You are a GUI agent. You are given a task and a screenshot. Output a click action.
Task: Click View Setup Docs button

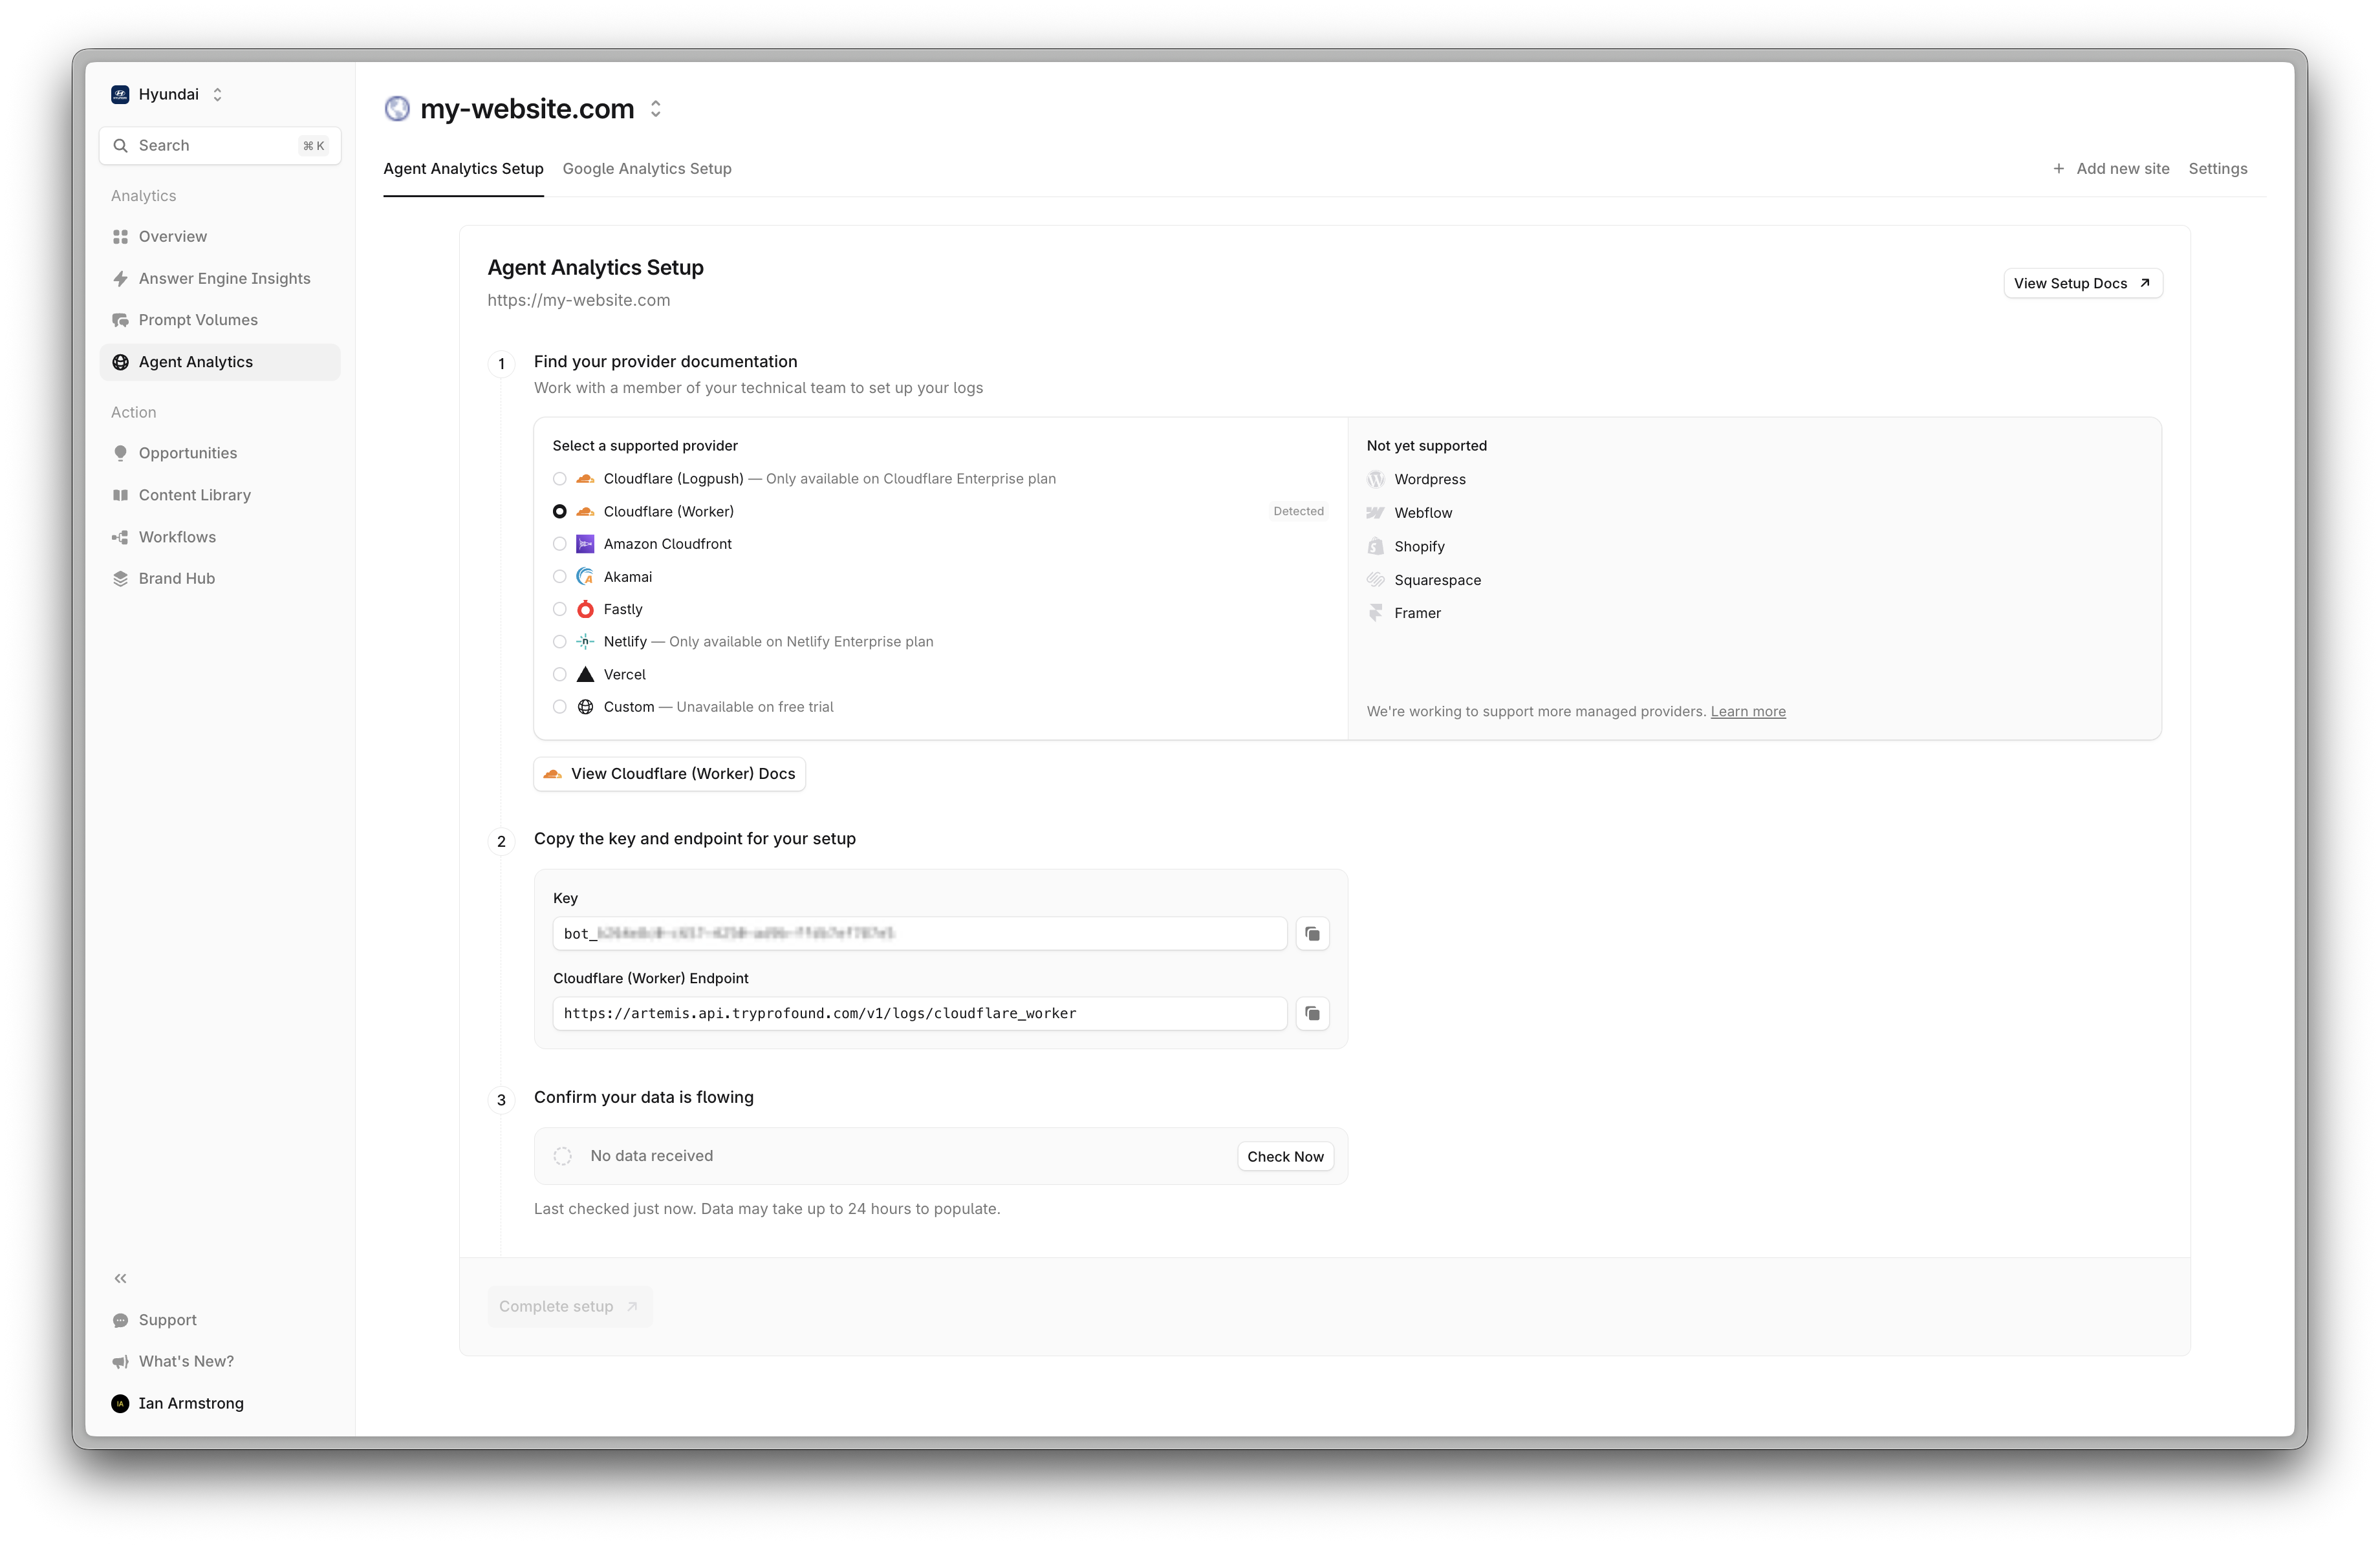tap(2082, 284)
